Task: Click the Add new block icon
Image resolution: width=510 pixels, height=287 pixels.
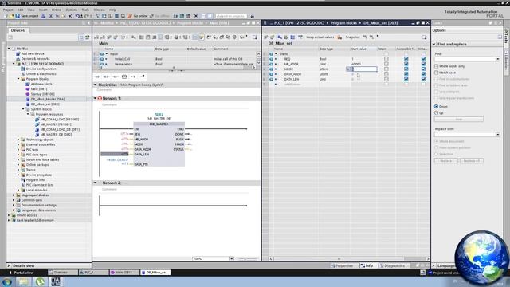Action: click(x=28, y=84)
